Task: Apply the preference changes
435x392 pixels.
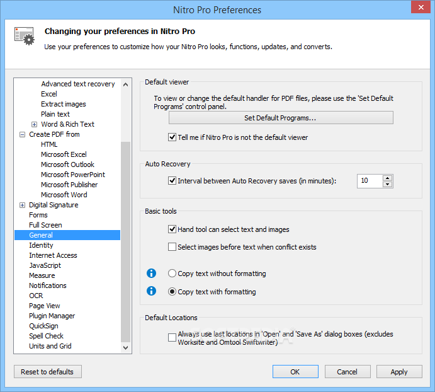Action: tap(399, 372)
